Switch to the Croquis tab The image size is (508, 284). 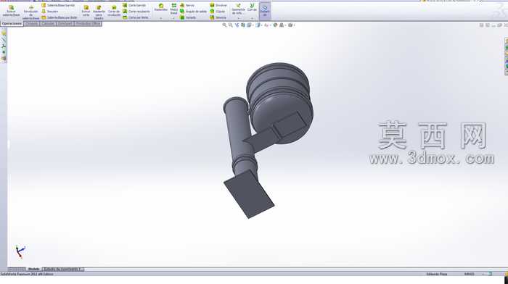pyautogui.click(x=32, y=24)
